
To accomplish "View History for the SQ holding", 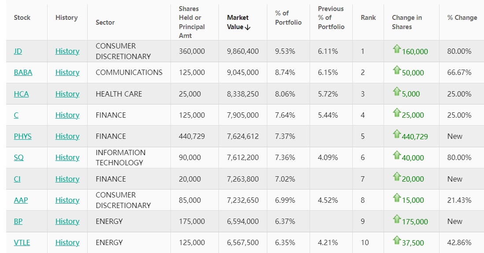I will (67, 157).
